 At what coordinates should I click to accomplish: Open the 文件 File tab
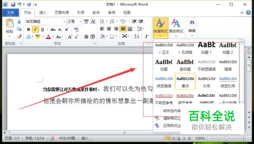(11, 12)
